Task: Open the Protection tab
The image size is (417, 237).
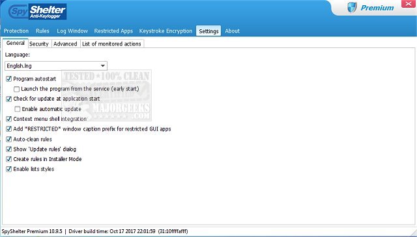Action: [16, 31]
